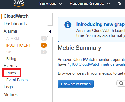Open Event Buses in sidebar
Viewport: 125px width, 102px height.
17,80
